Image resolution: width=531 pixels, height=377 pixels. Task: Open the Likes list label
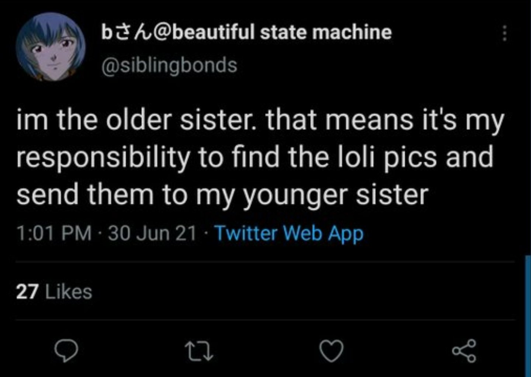[68, 292]
